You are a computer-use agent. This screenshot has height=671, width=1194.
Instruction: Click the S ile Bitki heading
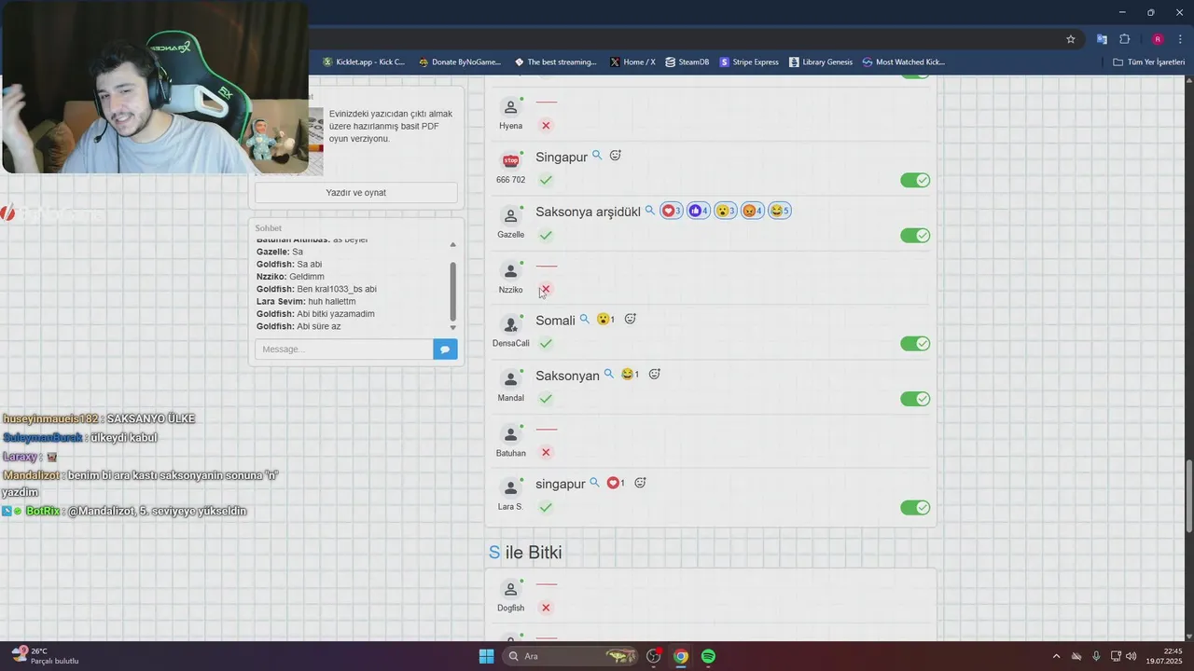click(525, 553)
